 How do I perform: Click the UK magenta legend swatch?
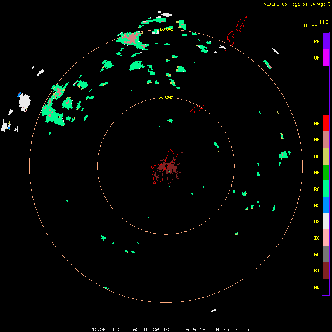point(326,58)
